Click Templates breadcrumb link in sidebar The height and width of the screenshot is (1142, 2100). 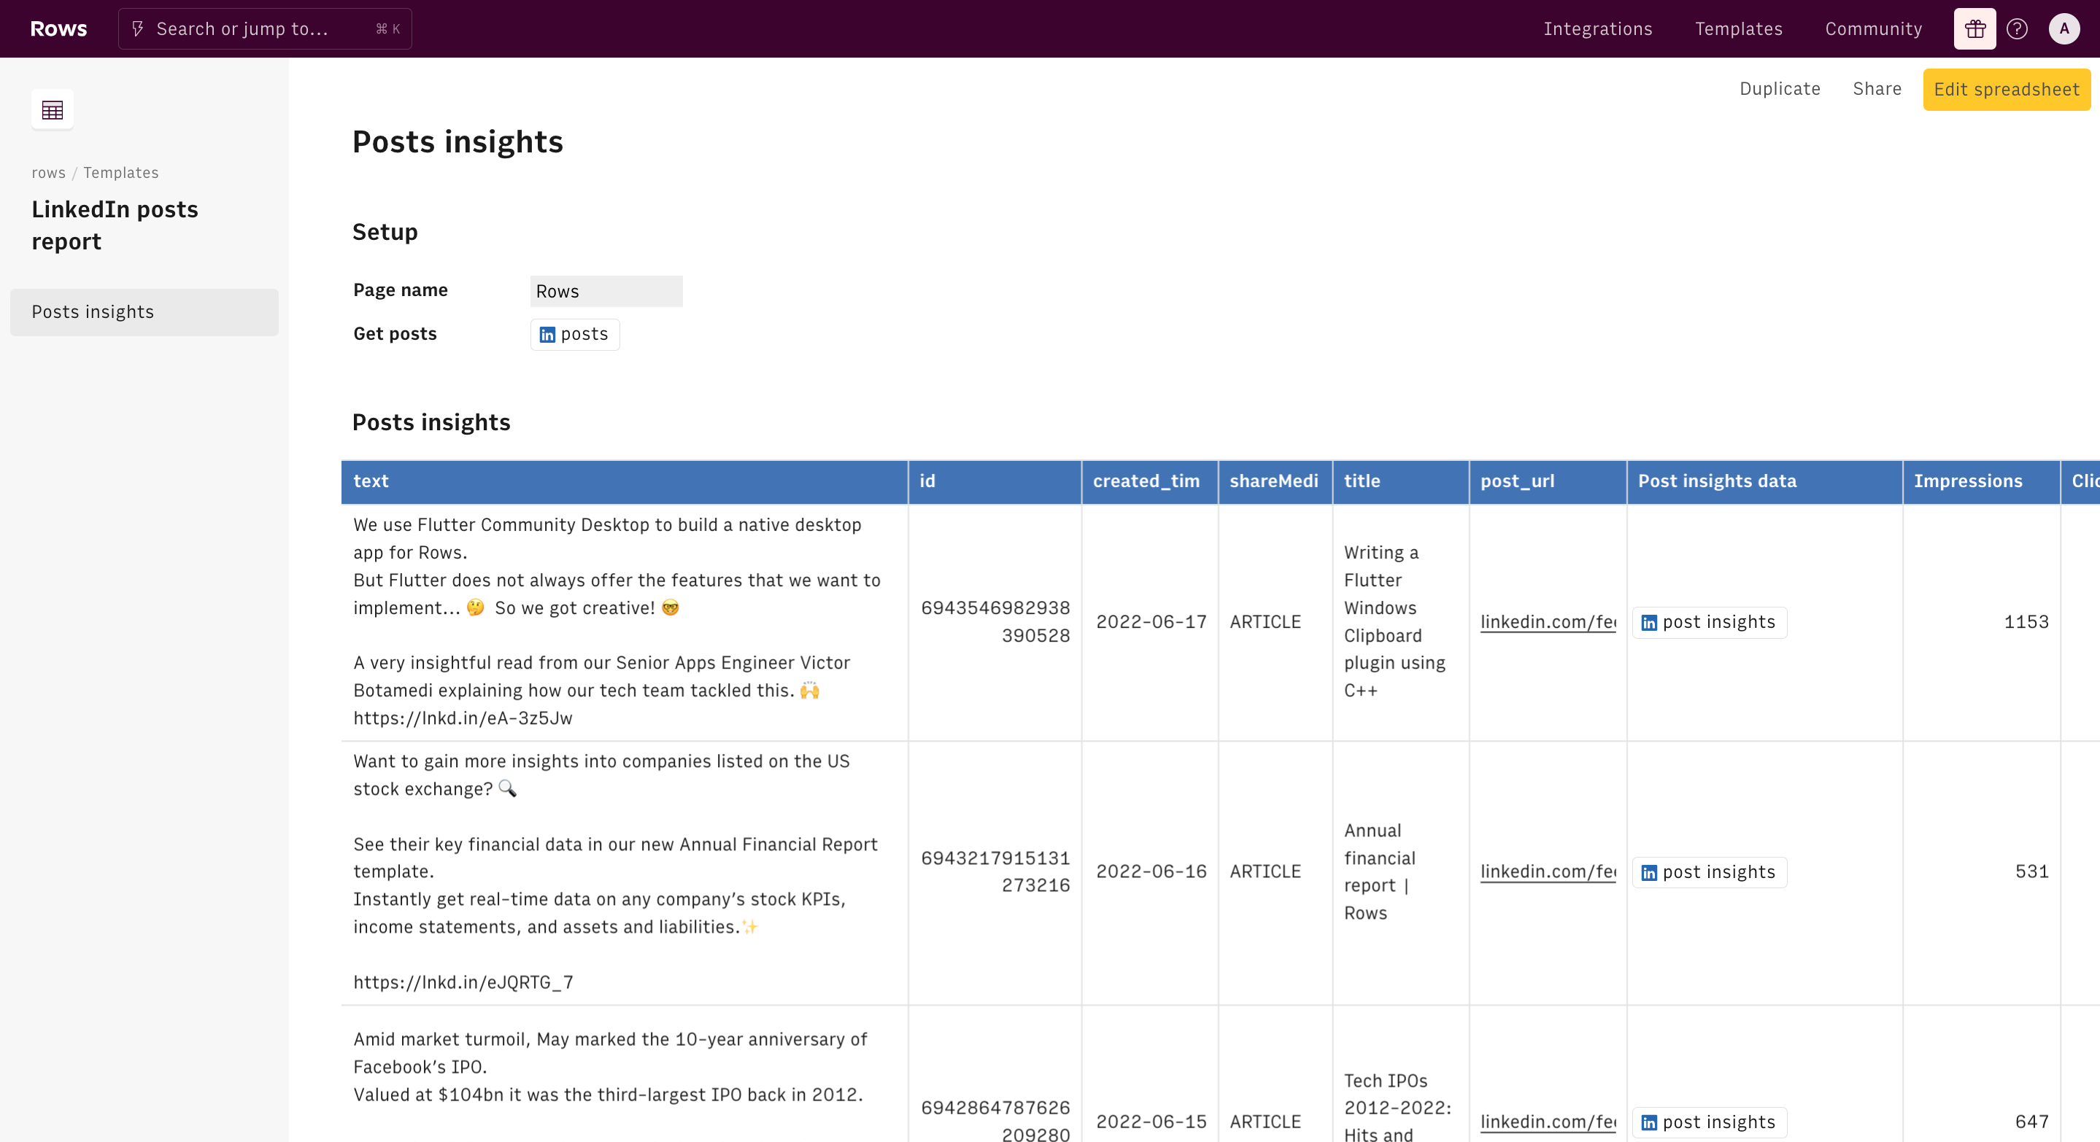click(x=120, y=173)
